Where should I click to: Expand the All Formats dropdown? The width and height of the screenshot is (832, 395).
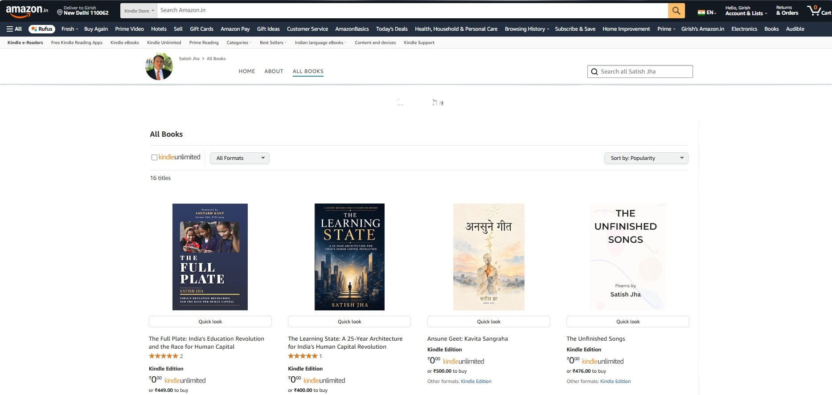(x=240, y=158)
